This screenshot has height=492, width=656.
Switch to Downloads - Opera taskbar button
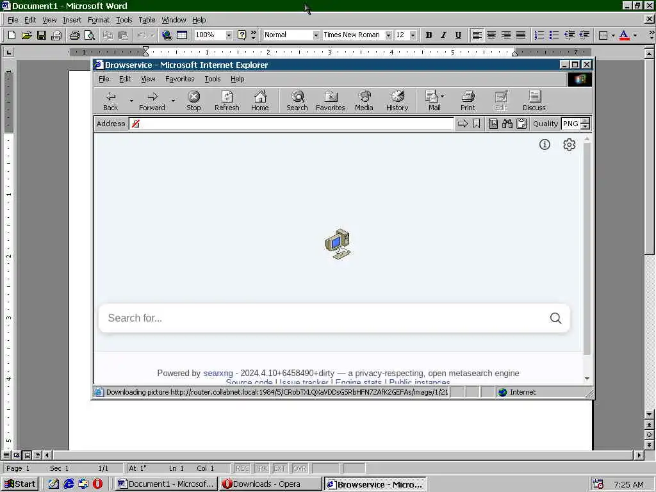[271, 484]
